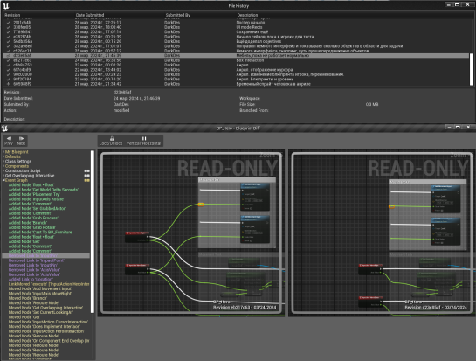Expand the Components tree entry
The image size is (476, 361).
pos(3,166)
